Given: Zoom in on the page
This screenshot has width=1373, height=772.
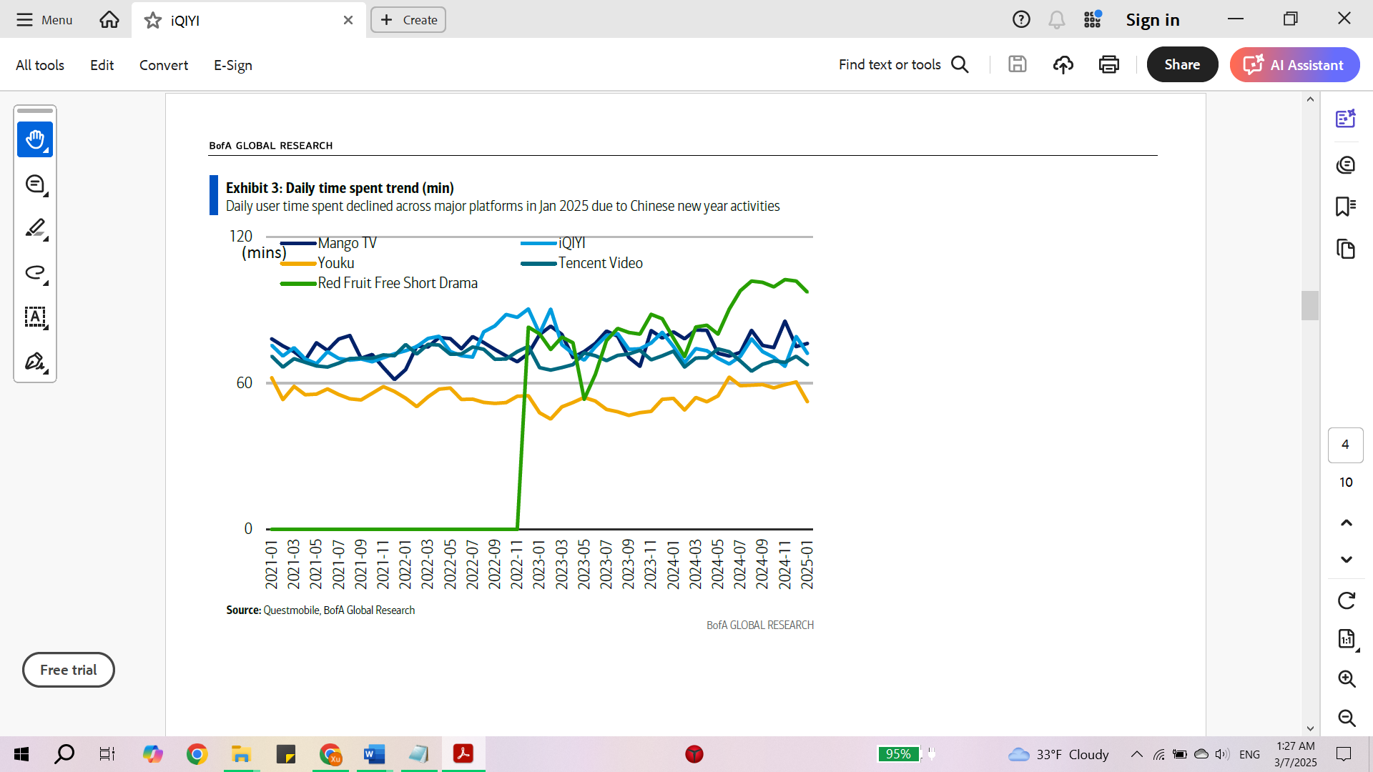Looking at the screenshot, I should [1347, 678].
